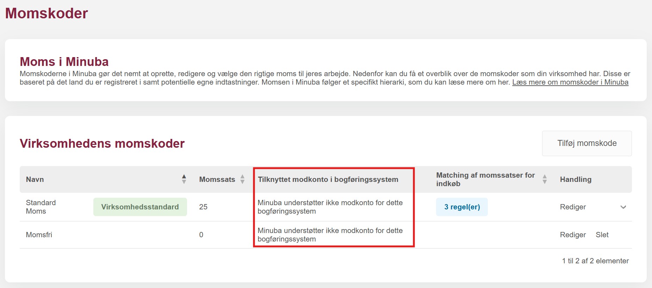The height and width of the screenshot is (288, 652).
Task: Sort the table by the Navn column icon
Action: [184, 179]
